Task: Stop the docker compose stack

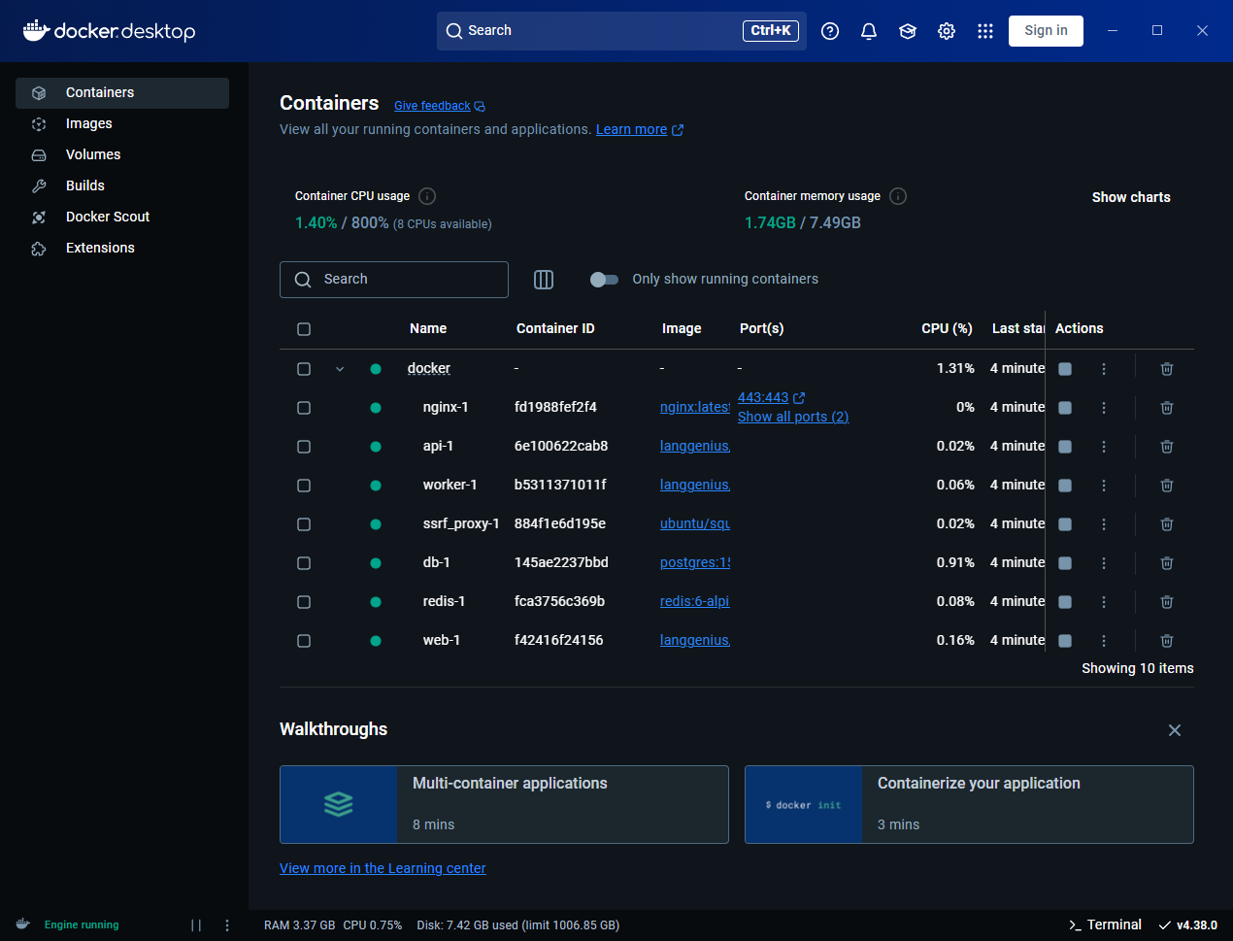Action: [1065, 369]
